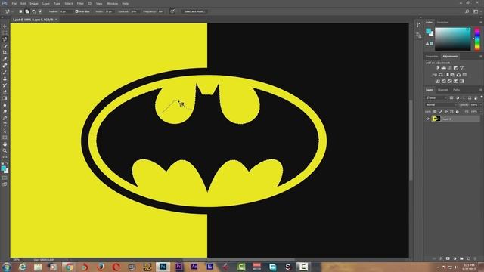The width and height of the screenshot is (484, 272).
Task: Toggle Quick Mask mode
Action: pos(5,178)
